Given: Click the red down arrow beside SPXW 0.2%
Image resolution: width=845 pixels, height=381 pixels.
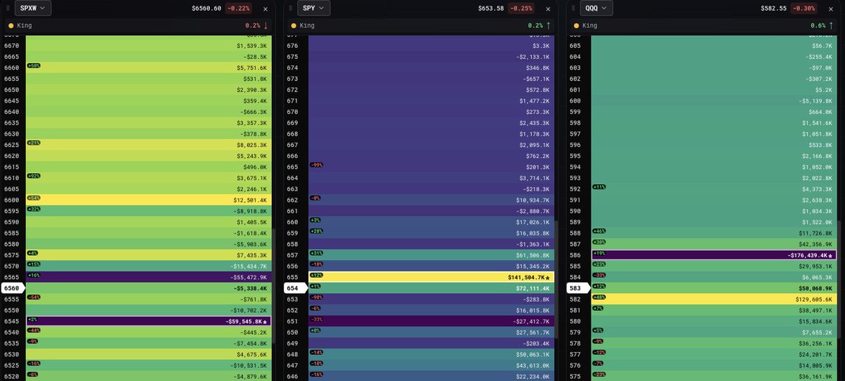Looking at the screenshot, I should point(266,25).
